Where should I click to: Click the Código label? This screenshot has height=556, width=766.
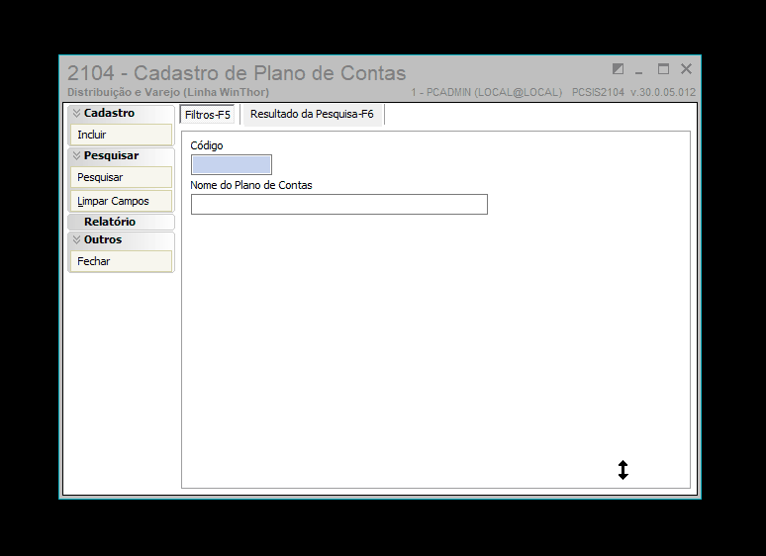[207, 145]
